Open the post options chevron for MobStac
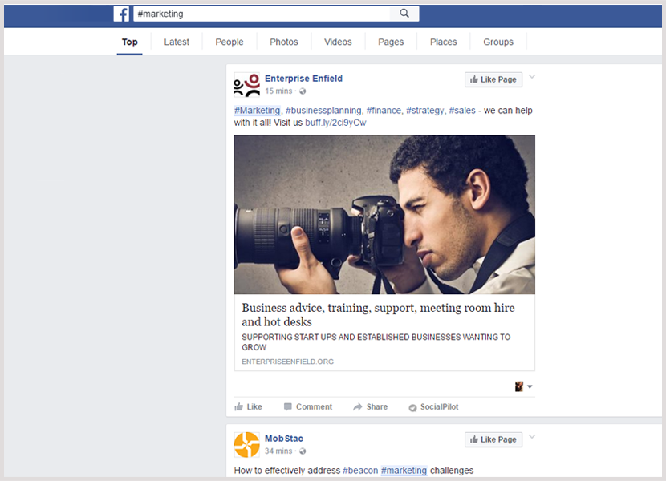This screenshot has height=481, width=666. click(x=532, y=437)
